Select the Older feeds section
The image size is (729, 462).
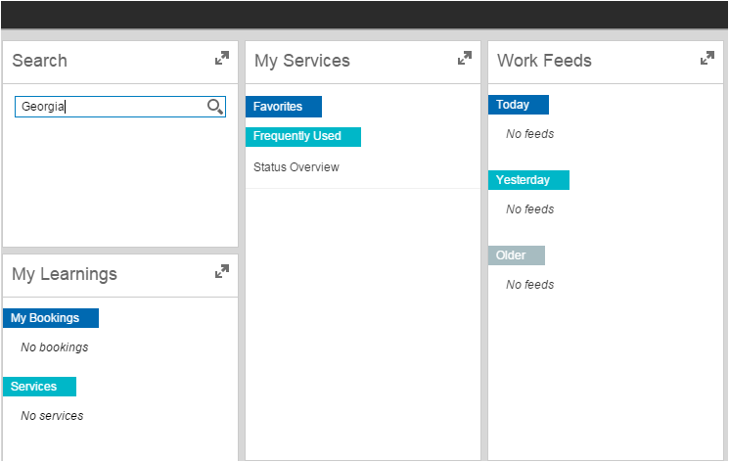[517, 255]
